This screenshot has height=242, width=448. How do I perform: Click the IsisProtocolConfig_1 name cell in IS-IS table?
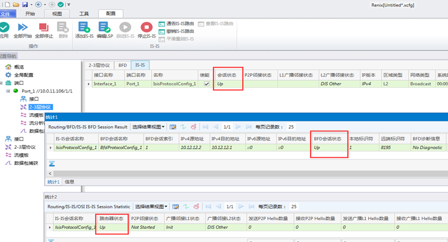click(174, 84)
